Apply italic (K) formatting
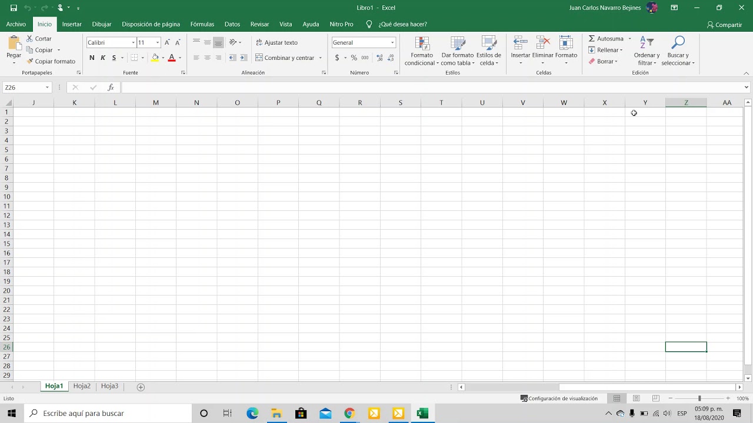The image size is (753, 423). pyautogui.click(x=102, y=58)
